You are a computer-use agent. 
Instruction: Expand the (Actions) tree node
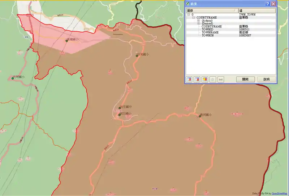point(198,21)
